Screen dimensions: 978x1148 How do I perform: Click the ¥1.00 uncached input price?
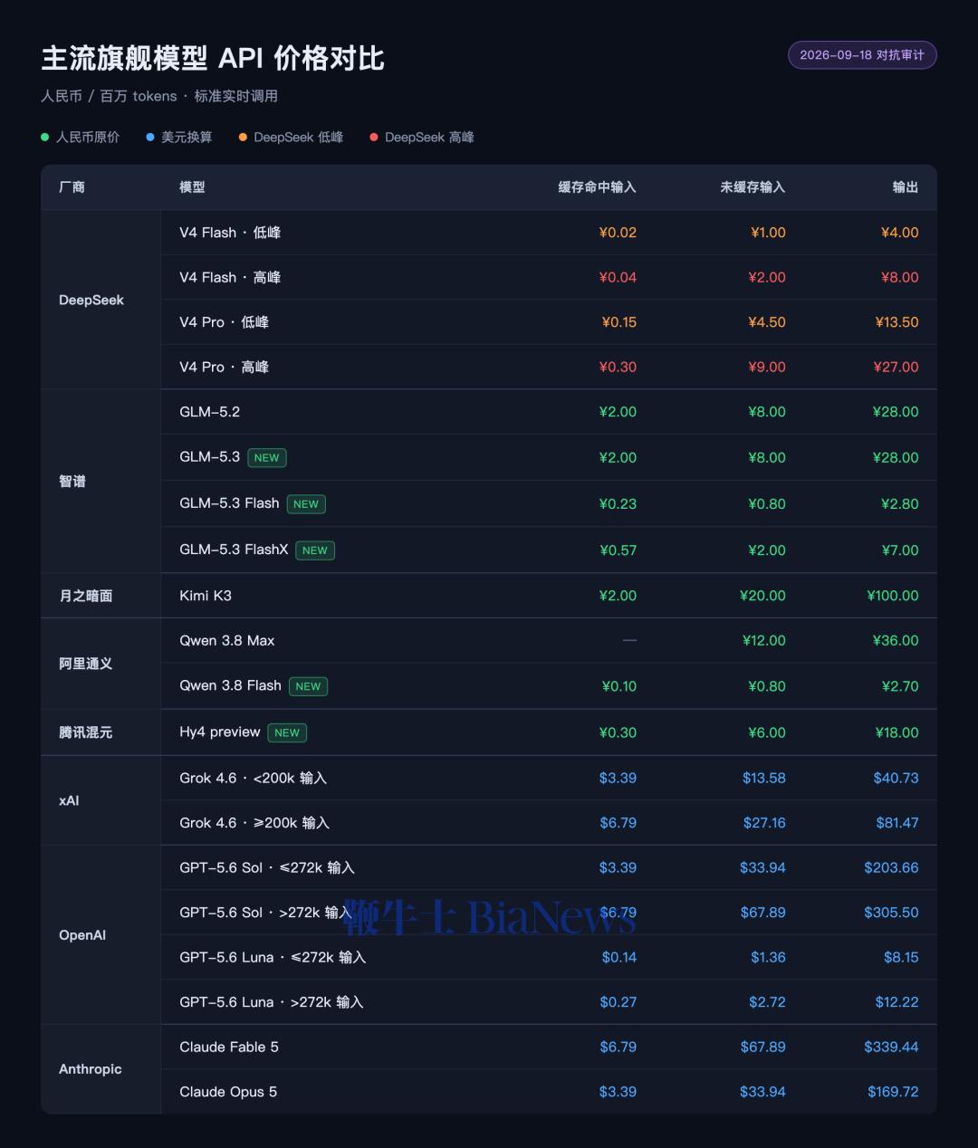click(x=768, y=233)
